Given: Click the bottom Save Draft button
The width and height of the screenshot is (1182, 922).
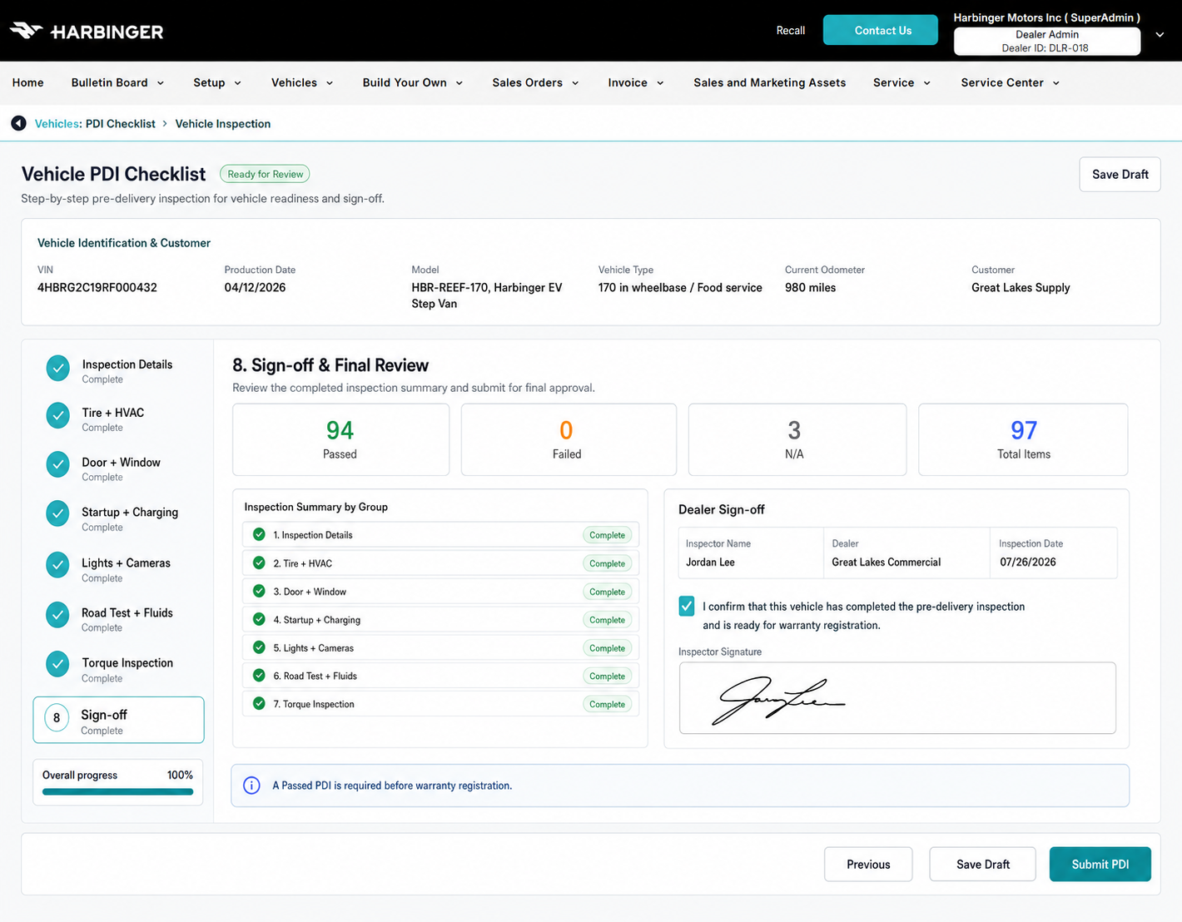Looking at the screenshot, I should (982, 865).
